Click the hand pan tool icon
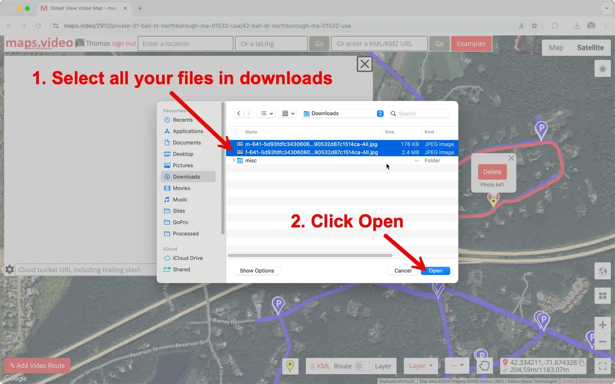 (x=484, y=366)
